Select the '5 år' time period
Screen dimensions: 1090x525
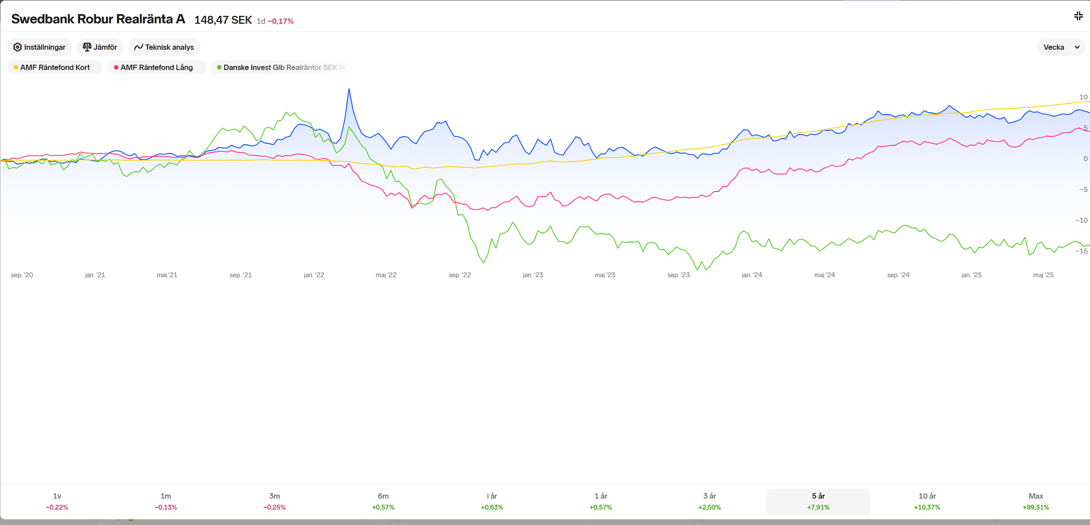pos(818,501)
